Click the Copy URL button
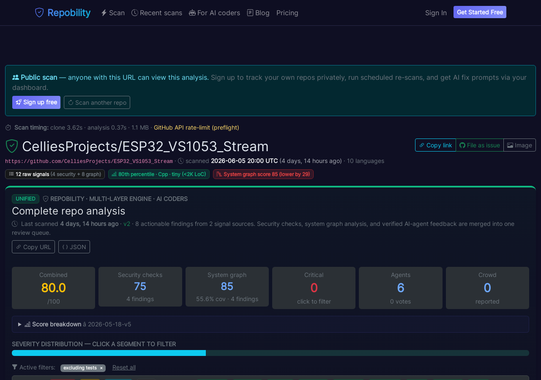 (x=33, y=247)
